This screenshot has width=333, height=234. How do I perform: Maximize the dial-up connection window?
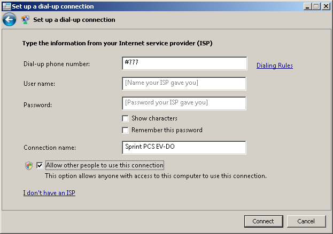coord(316,6)
